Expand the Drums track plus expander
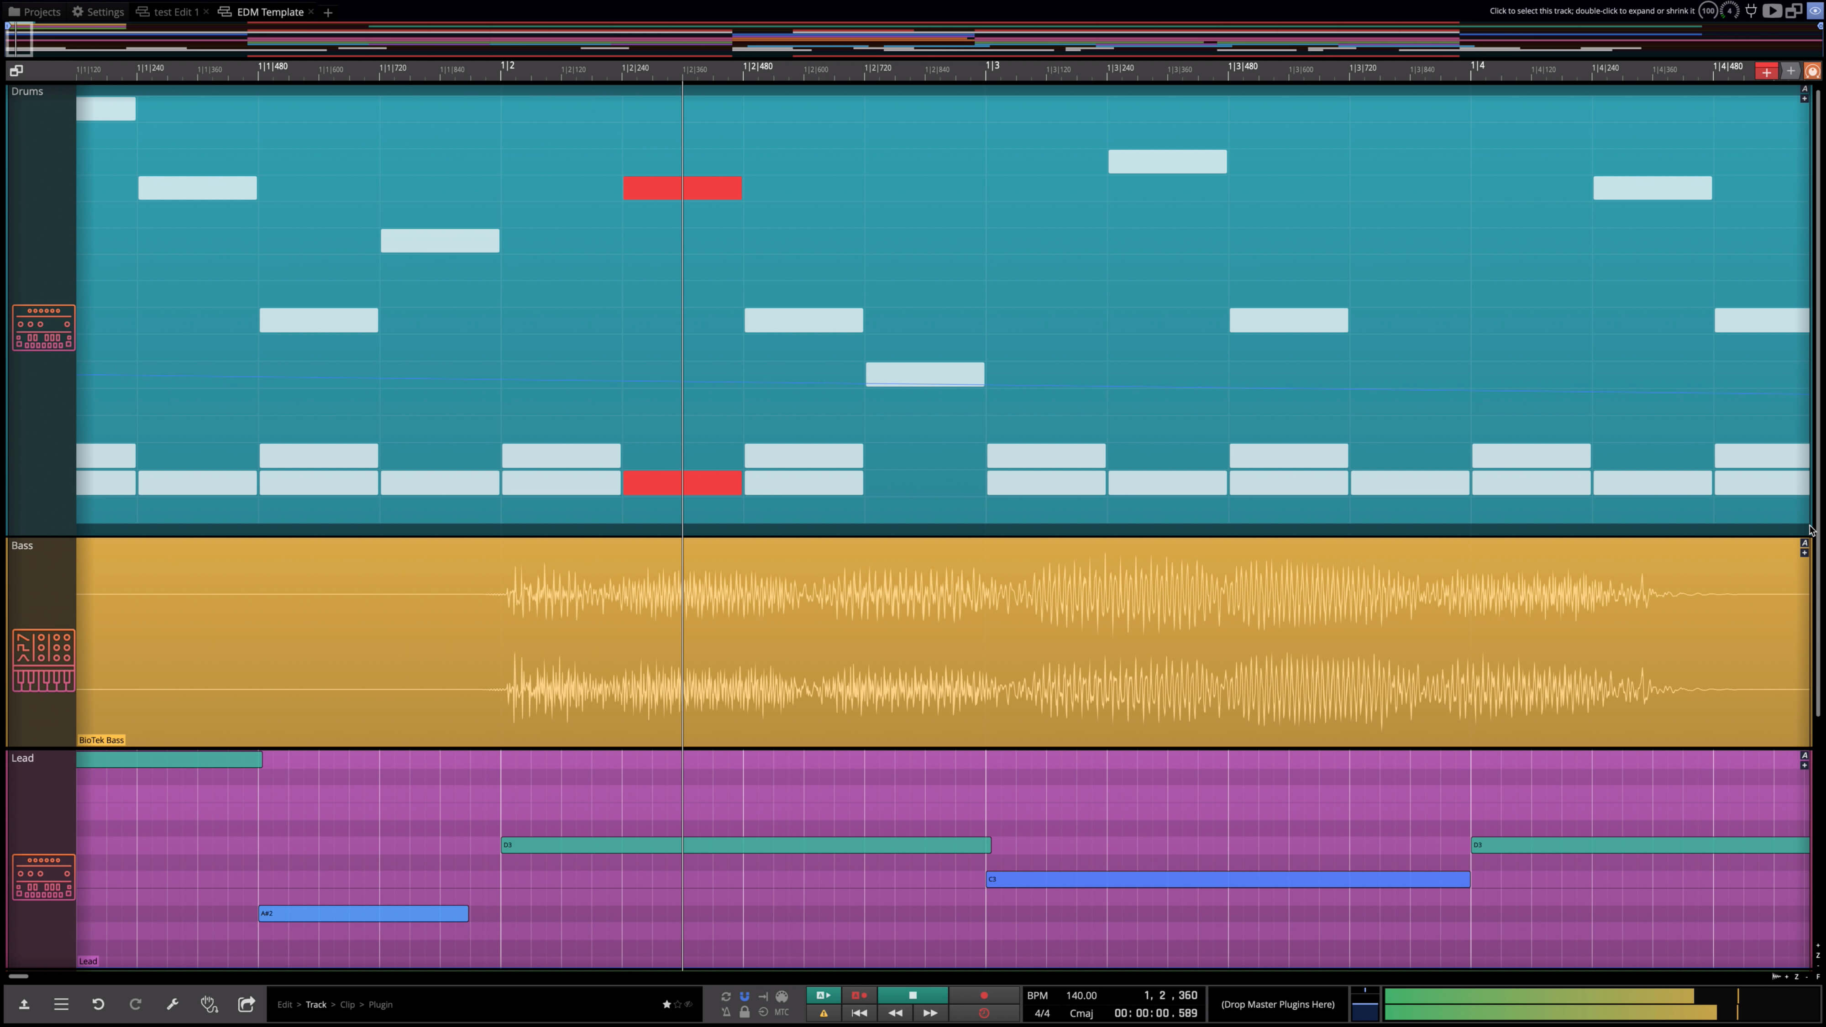Viewport: 1826px width, 1027px height. click(x=1804, y=99)
